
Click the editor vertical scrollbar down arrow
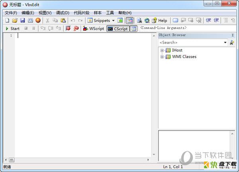154,154
